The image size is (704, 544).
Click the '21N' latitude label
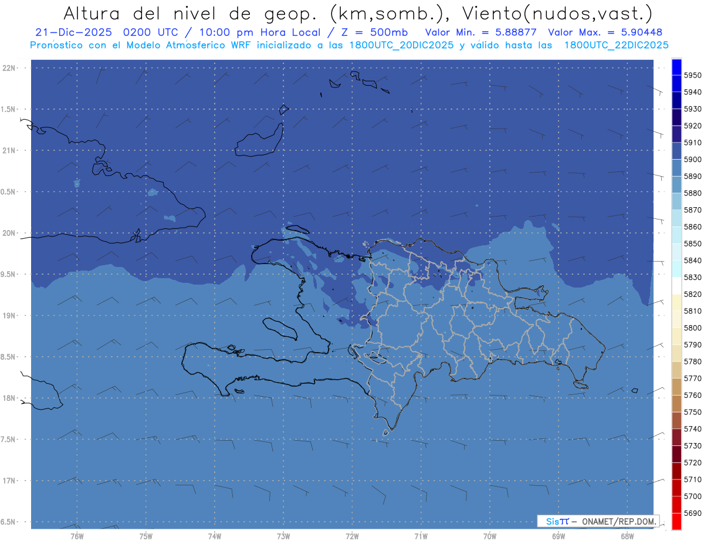(x=9, y=150)
